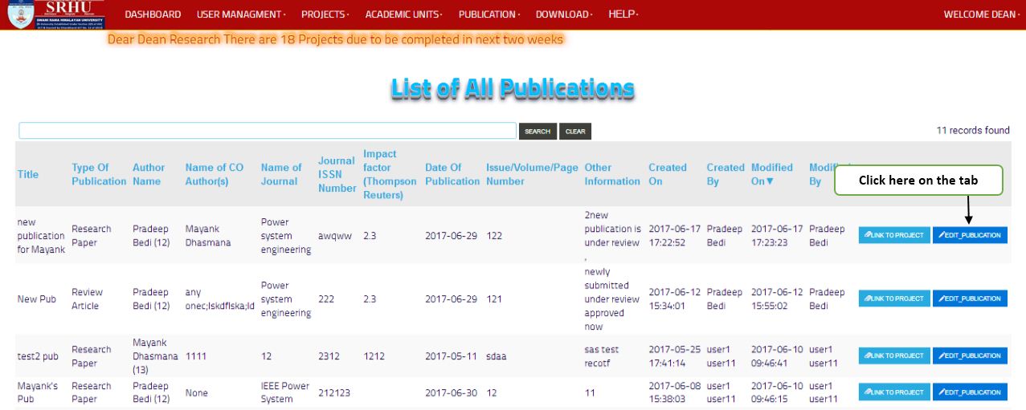Click the '1212' impact factor cell
The width and height of the screenshot is (1026, 410).
(x=375, y=356)
